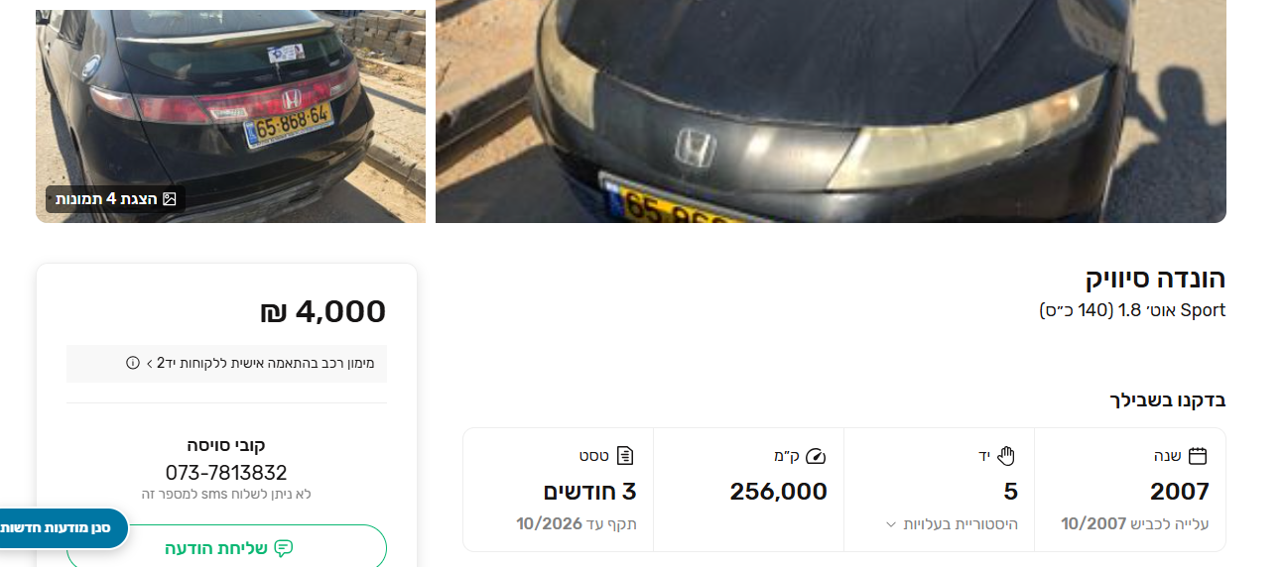
Task: Click the calendar icon next to שנה
Action: pos(1198,456)
